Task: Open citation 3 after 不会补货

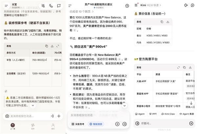Action: pyautogui.click(x=86, y=107)
